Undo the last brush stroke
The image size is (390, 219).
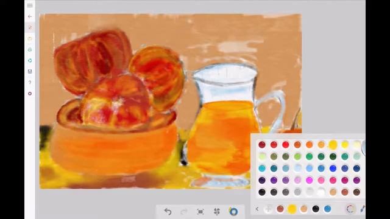(168, 212)
